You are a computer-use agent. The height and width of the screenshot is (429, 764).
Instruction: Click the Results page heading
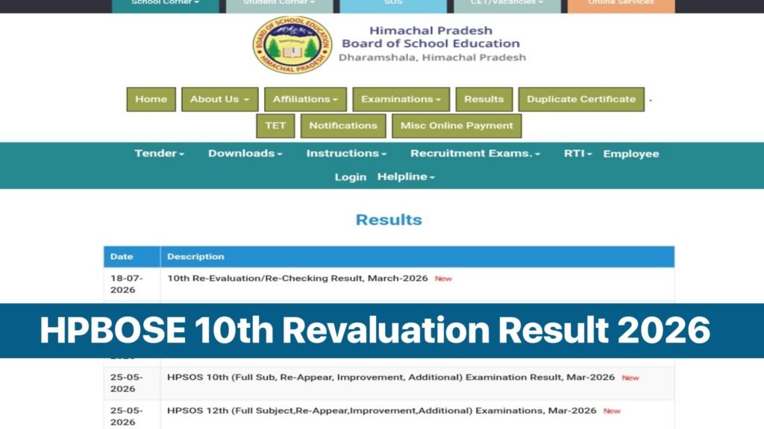[x=389, y=220]
